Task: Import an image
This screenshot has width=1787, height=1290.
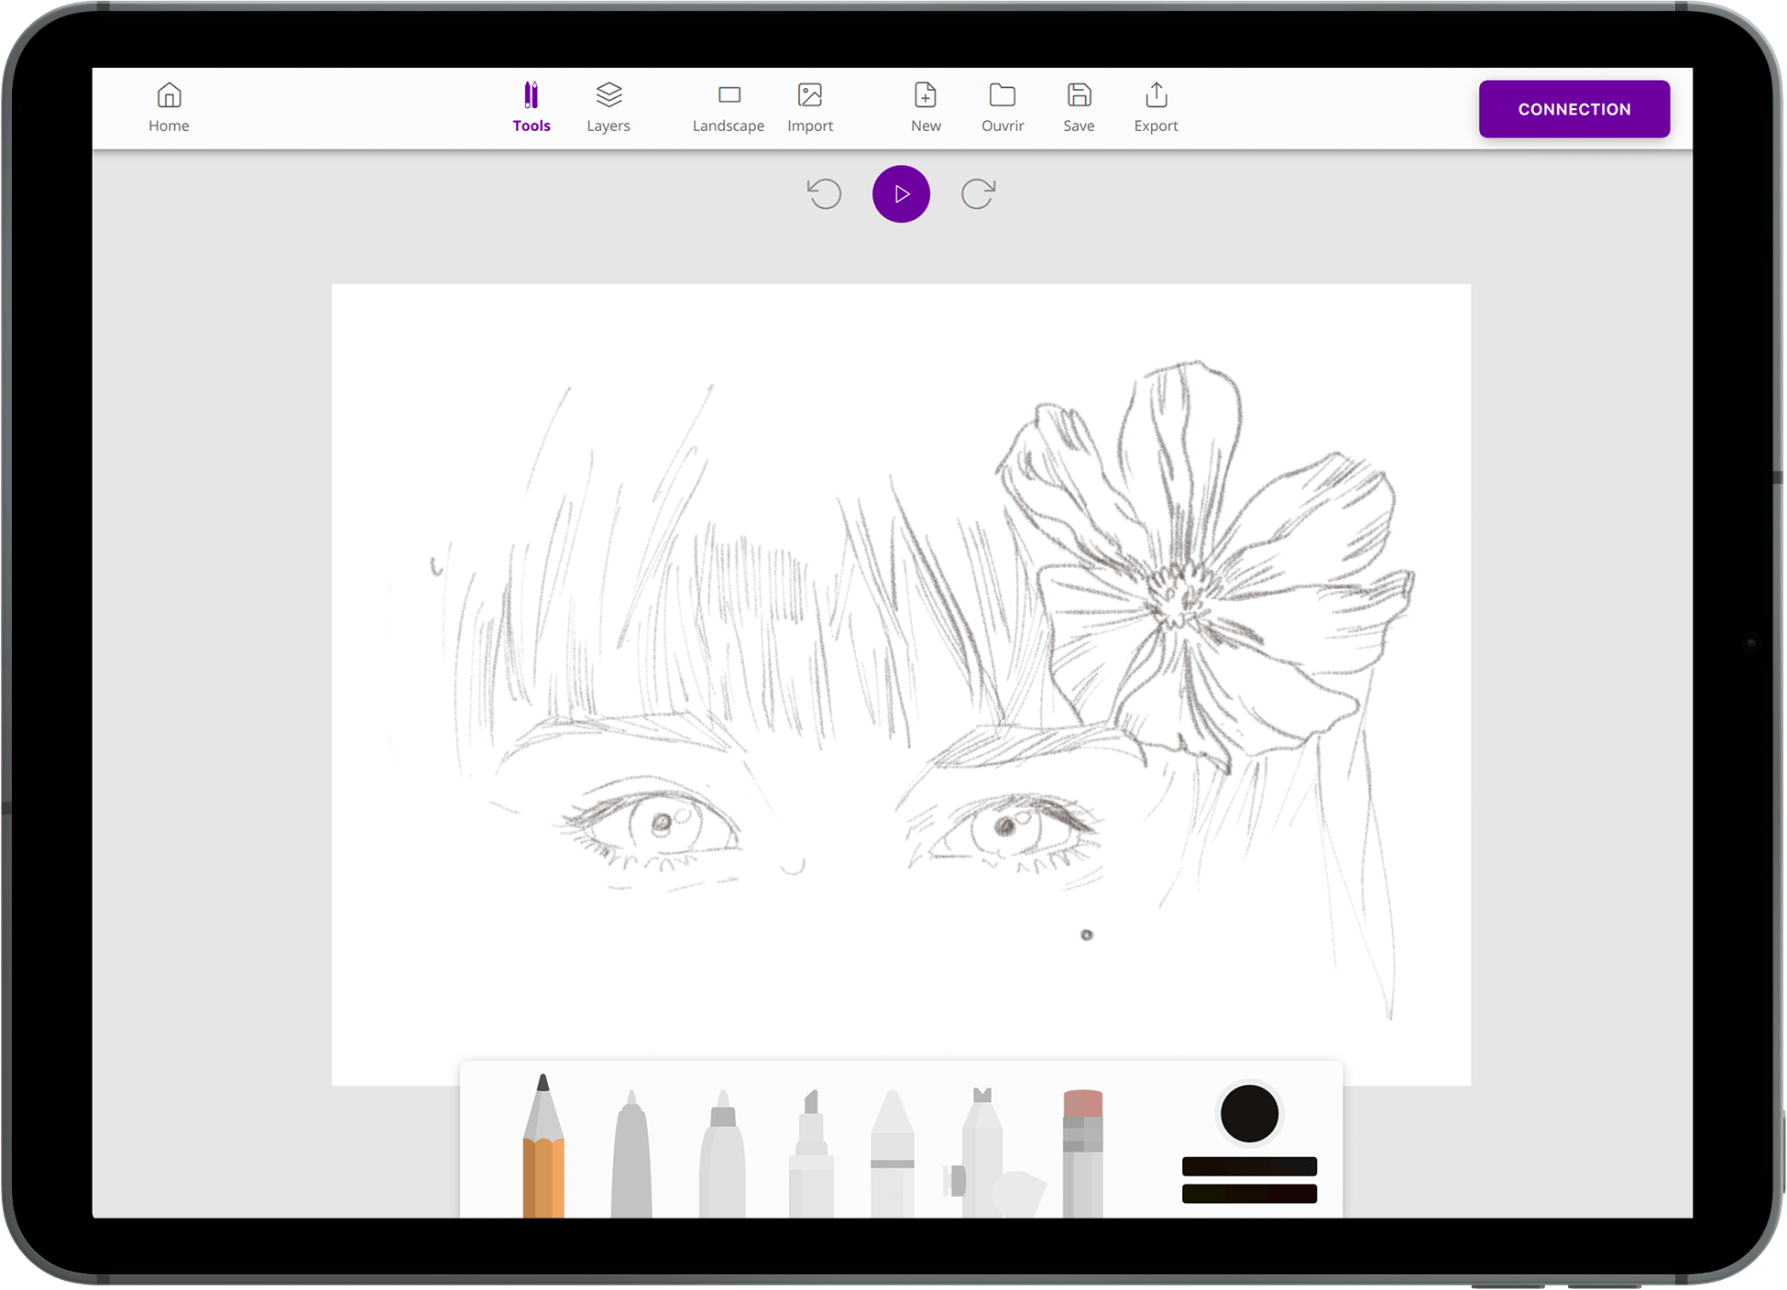Action: click(x=810, y=108)
